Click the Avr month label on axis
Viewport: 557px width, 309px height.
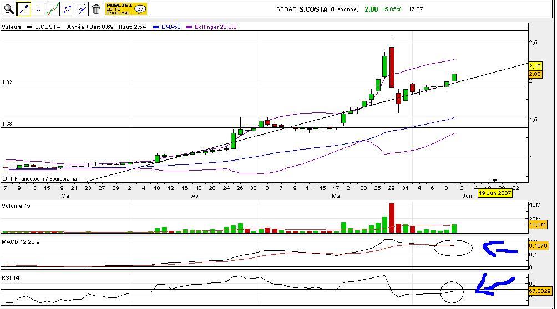point(195,196)
